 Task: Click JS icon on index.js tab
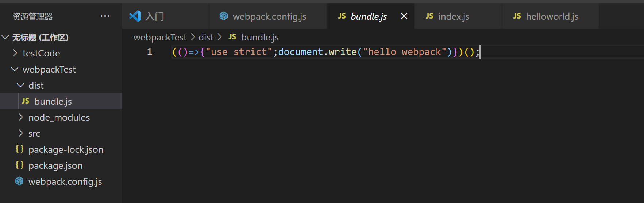click(x=429, y=16)
